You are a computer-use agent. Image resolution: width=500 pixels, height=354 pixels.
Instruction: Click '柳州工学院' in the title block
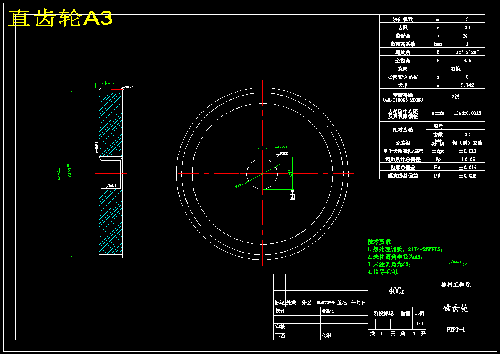coord(455,285)
